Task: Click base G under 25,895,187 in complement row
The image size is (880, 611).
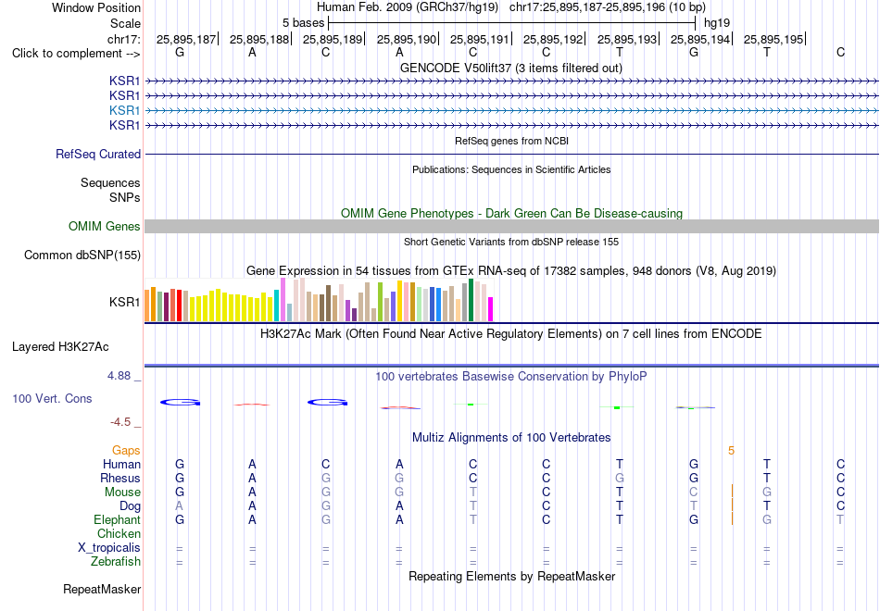Action: [180, 52]
